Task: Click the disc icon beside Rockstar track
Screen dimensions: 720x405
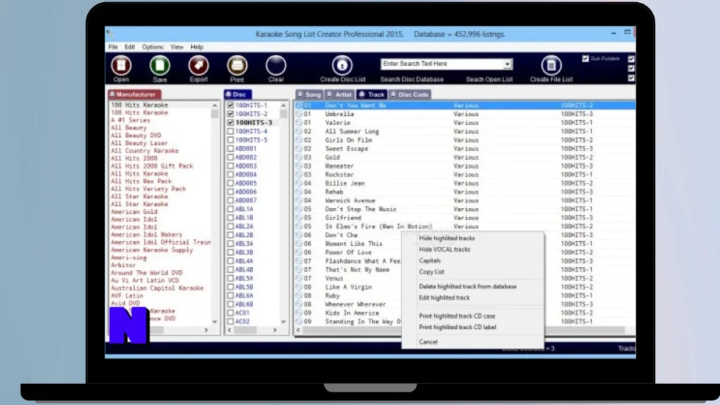Action: [x=299, y=174]
